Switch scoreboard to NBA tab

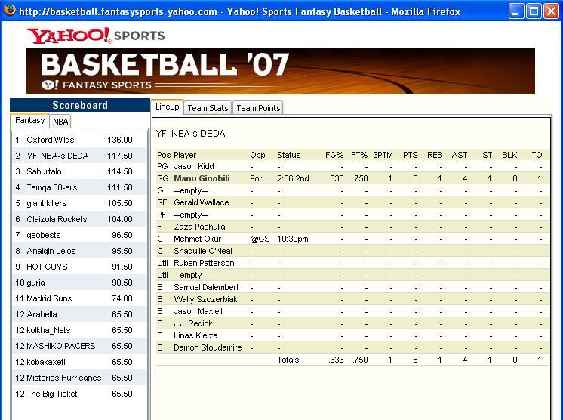[60, 122]
